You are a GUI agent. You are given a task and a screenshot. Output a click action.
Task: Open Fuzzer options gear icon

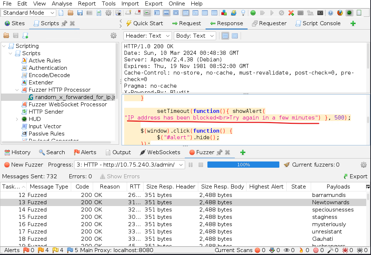[x=363, y=165]
